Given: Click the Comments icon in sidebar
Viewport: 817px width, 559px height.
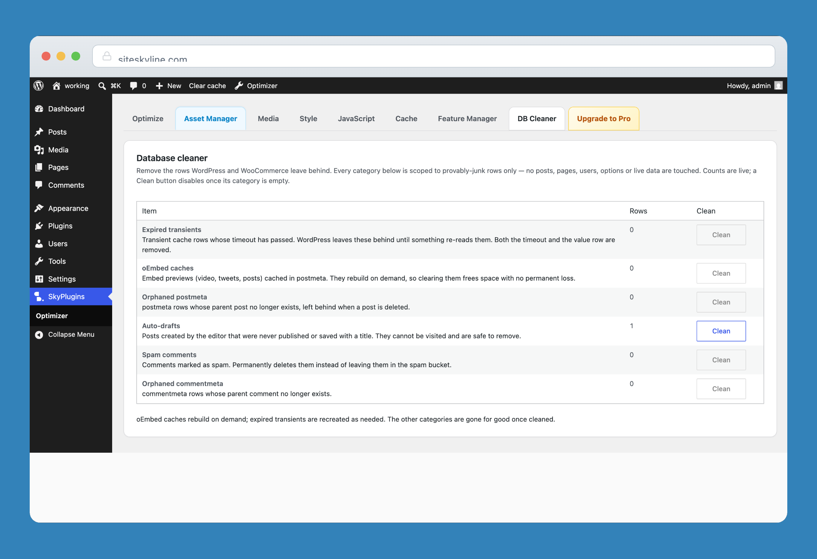Looking at the screenshot, I should tap(39, 185).
